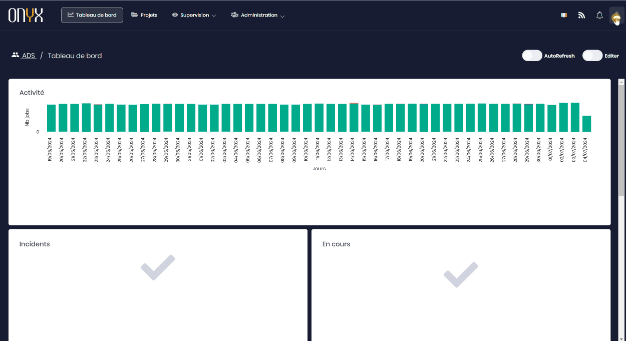Open the language flag selector
Screen dimensions: 626x341
click(x=564, y=16)
